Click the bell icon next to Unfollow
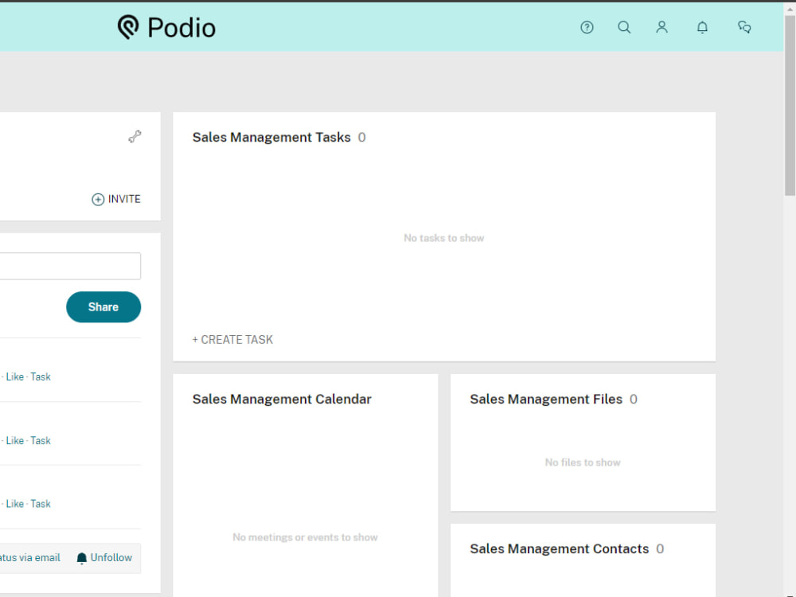The width and height of the screenshot is (796, 597). [x=82, y=559]
